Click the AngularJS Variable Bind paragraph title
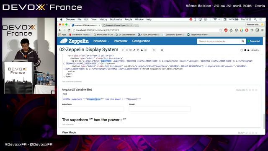268x151 pixels. pyautogui.click(x=77, y=89)
